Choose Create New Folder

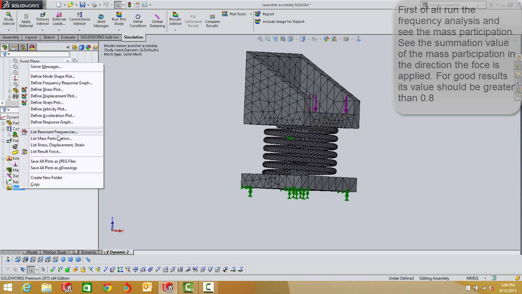[46, 178]
